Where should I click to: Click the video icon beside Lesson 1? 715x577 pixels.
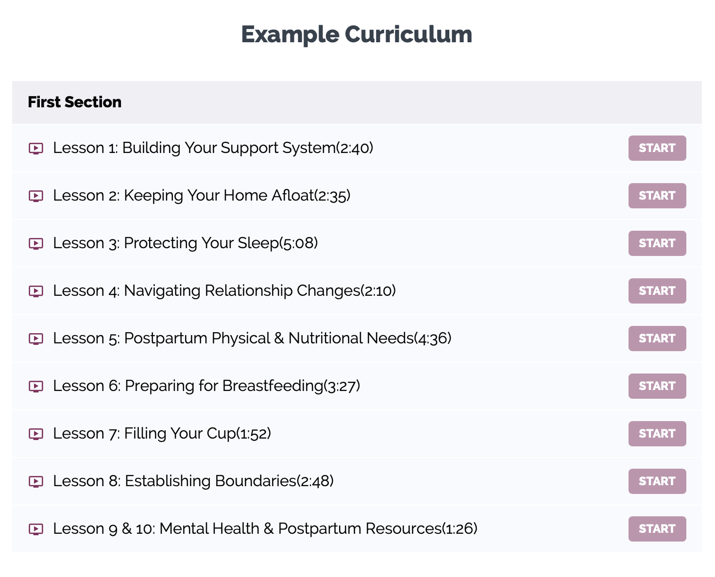[x=36, y=148]
